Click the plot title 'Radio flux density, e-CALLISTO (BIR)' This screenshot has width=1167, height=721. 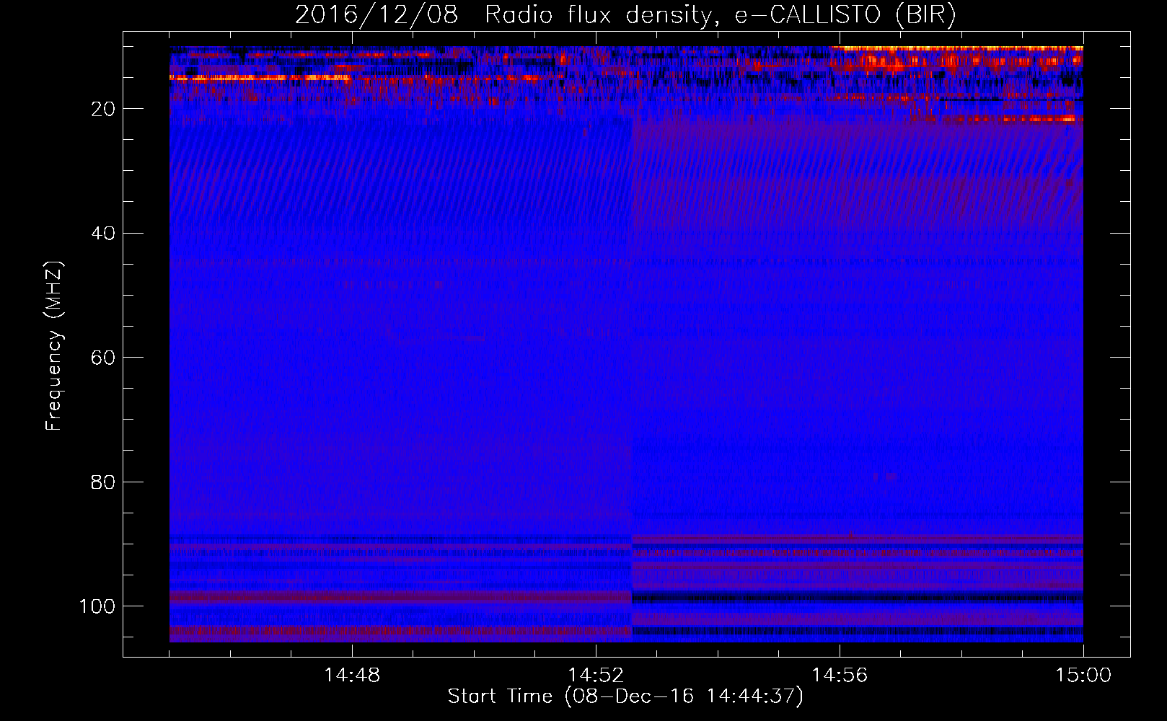click(721, 15)
